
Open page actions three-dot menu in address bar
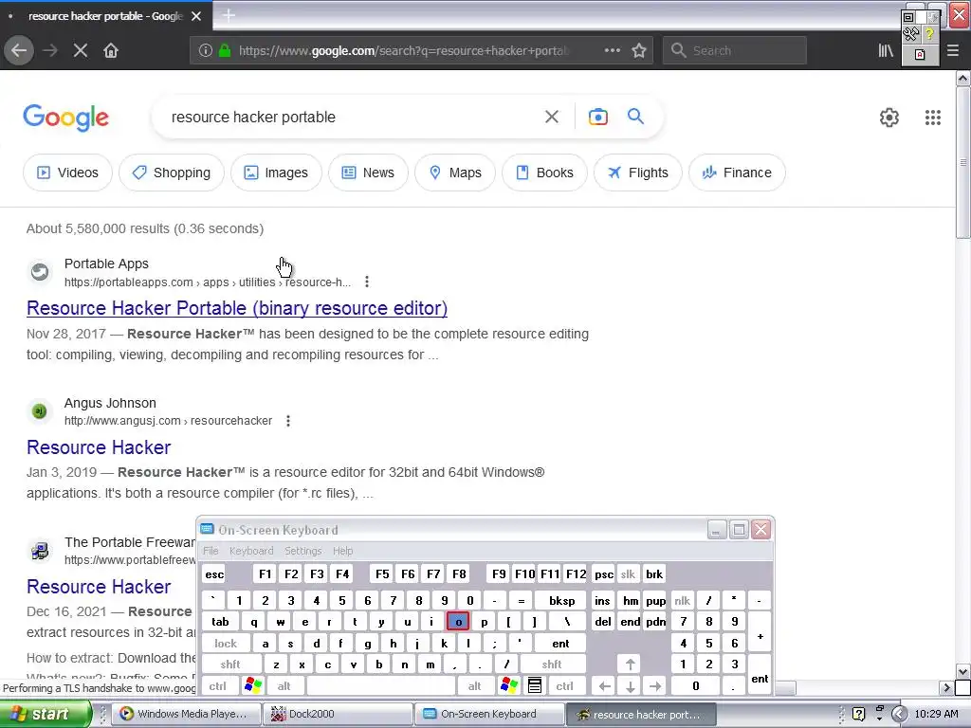612,50
